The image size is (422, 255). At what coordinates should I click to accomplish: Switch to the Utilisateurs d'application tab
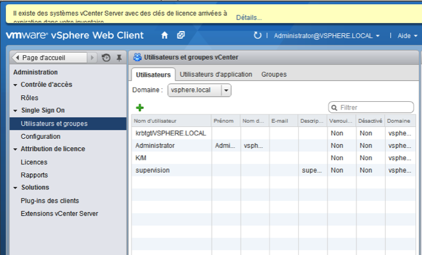216,74
